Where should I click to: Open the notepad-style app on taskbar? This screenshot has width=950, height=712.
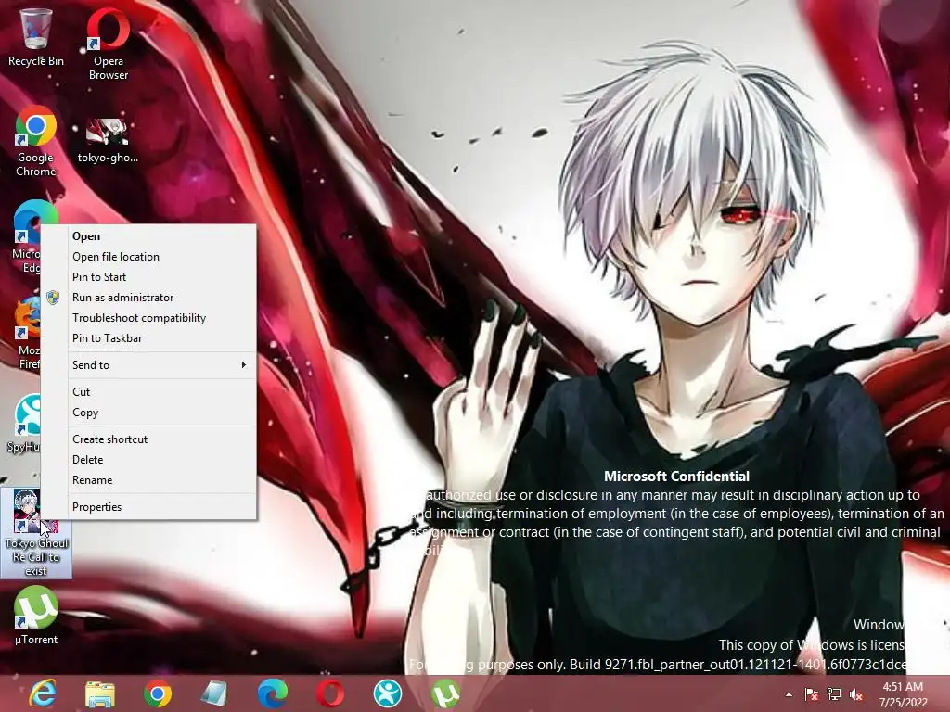[214, 693]
